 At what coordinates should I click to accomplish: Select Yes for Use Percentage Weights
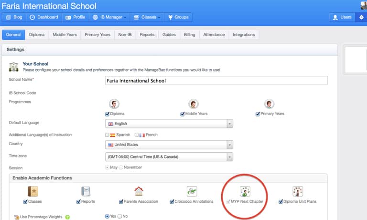(107, 216)
